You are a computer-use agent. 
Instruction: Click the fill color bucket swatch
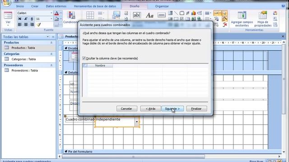(56, 19)
